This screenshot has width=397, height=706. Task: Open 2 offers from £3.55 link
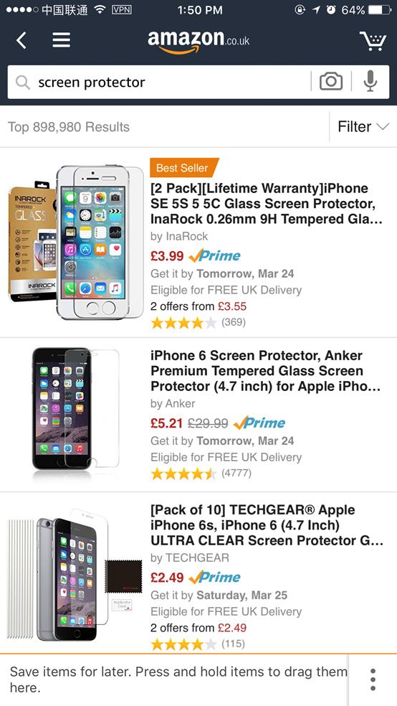[x=198, y=306]
